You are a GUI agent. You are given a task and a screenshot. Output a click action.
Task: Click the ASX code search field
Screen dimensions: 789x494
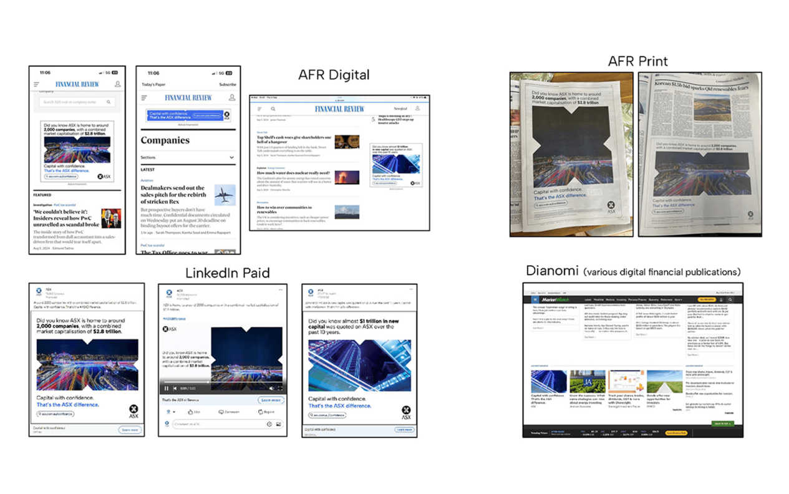point(77,102)
